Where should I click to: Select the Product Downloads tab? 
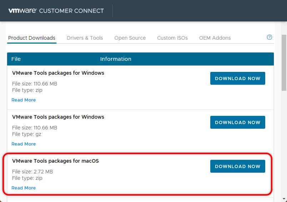(32, 38)
